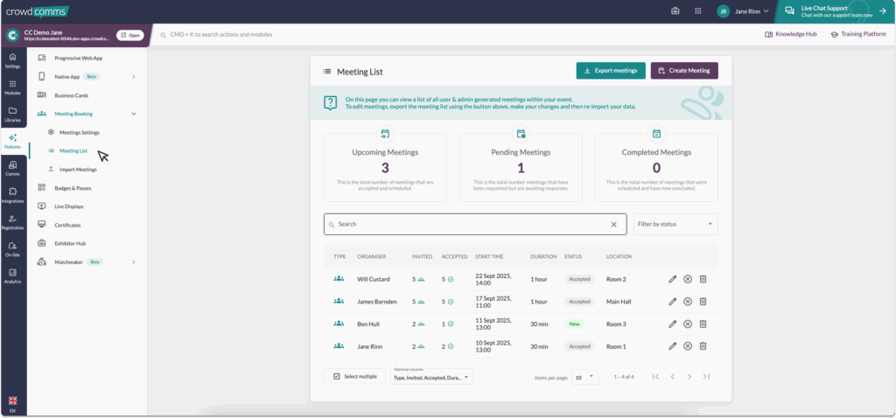Select Import Meetings menu item
The width and height of the screenshot is (896, 418).
coord(78,170)
